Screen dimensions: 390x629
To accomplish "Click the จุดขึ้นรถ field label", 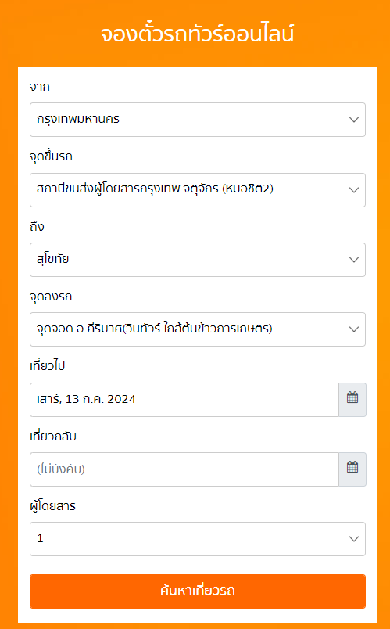I will tap(52, 156).
